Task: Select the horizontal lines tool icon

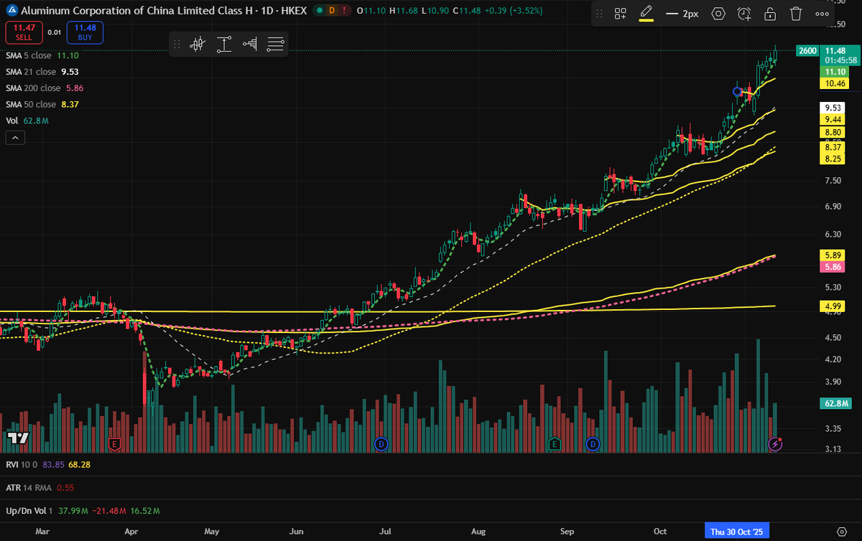Action: coord(275,44)
